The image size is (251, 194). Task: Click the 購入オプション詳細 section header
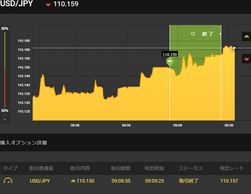[24, 143]
